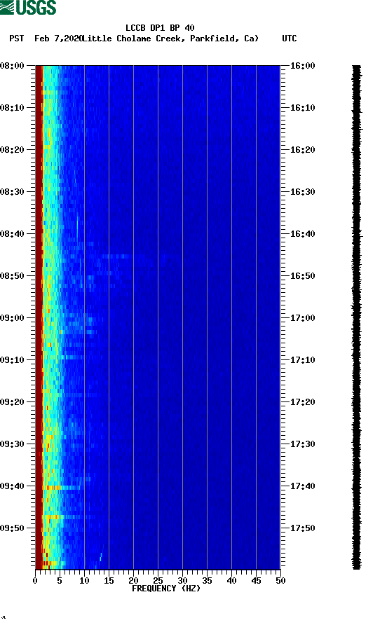Click the dark red low-frequency band in spectrogram
The height and width of the screenshot is (625, 387).
coord(39,317)
